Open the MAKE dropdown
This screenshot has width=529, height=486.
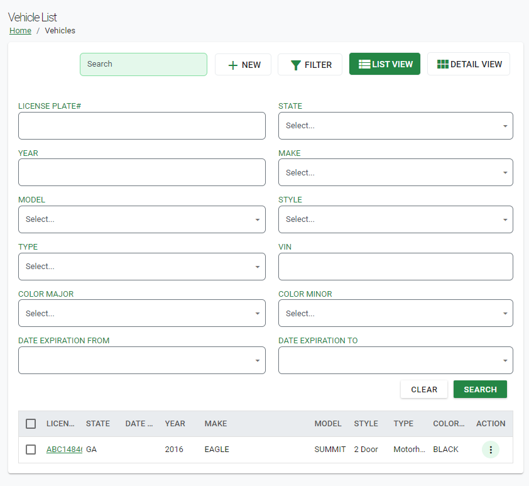396,172
